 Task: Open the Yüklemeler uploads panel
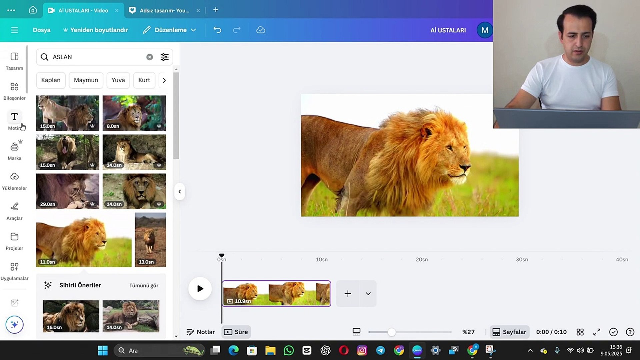coord(14,181)
